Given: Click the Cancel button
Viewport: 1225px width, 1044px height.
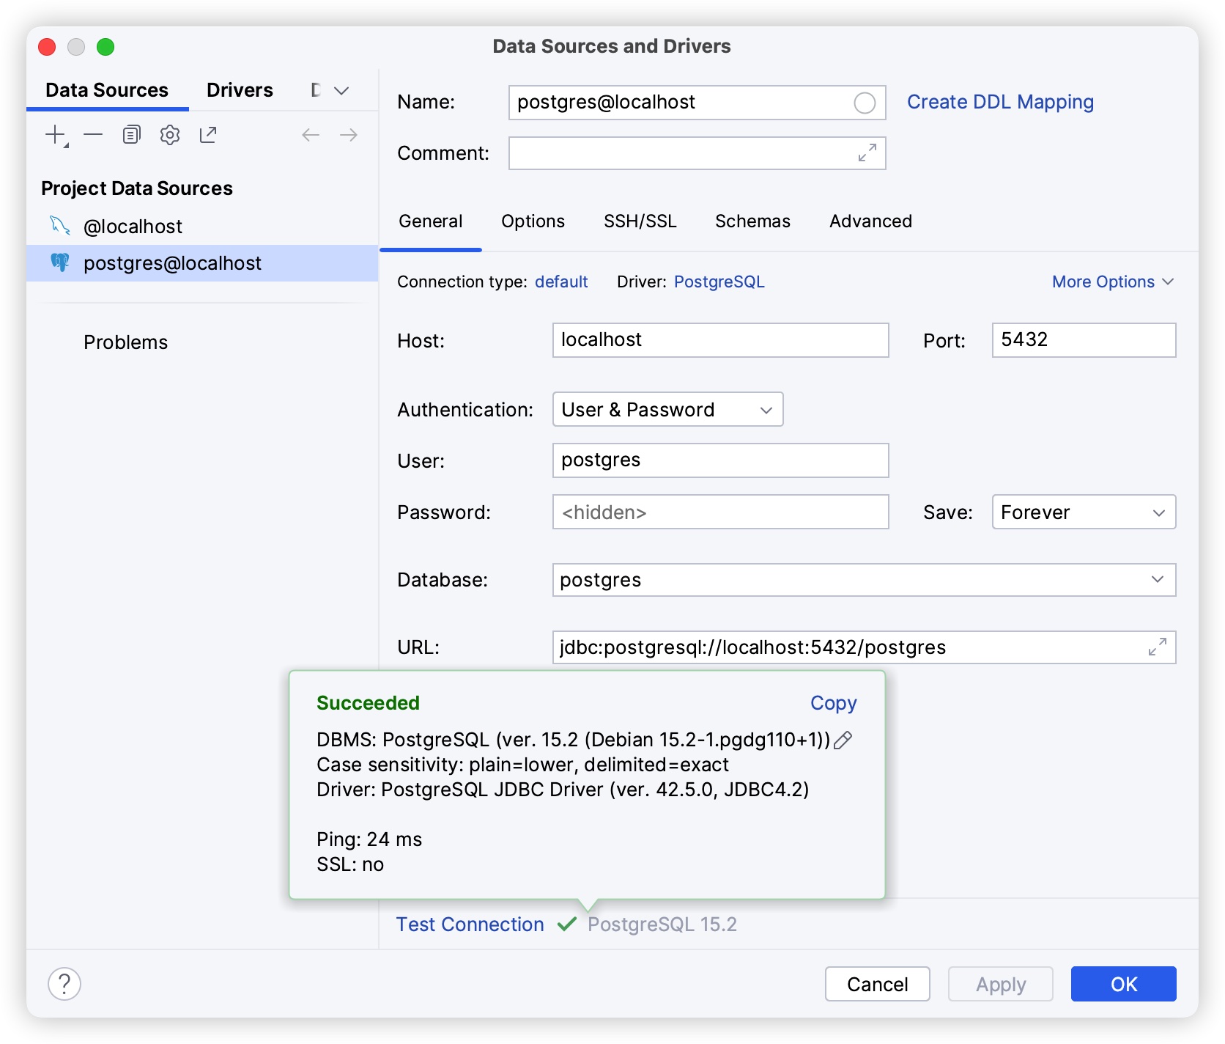Looking at the screenshot, I should 877,984.
